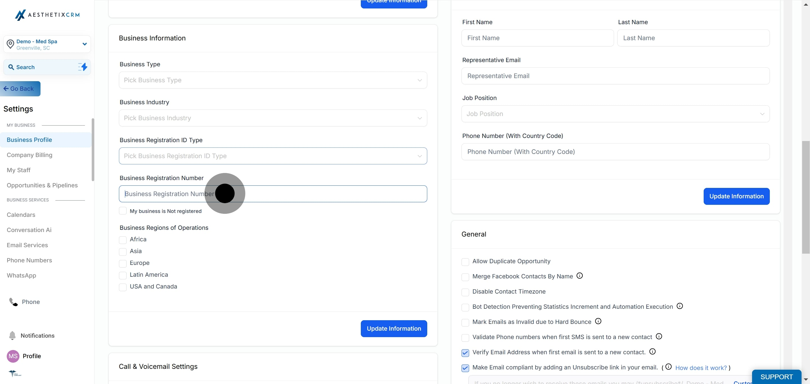
Task: Open Notifications bell icon
Action: (x=12, y=335)
